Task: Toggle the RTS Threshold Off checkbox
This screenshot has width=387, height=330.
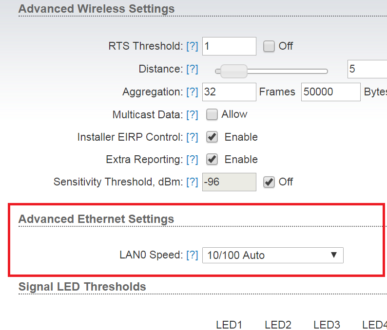Action: click(x=269, y=46)
